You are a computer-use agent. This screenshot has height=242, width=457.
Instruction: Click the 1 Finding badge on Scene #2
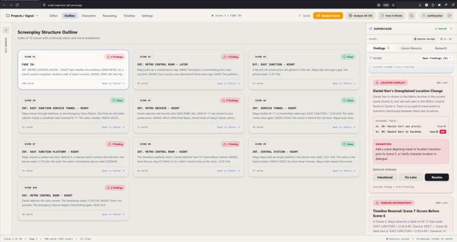click(231, 57)
